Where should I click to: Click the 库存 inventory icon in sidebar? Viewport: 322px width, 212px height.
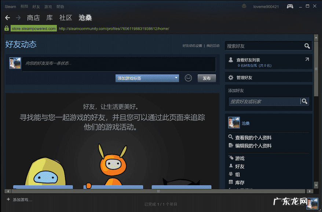tap(231, 182)
